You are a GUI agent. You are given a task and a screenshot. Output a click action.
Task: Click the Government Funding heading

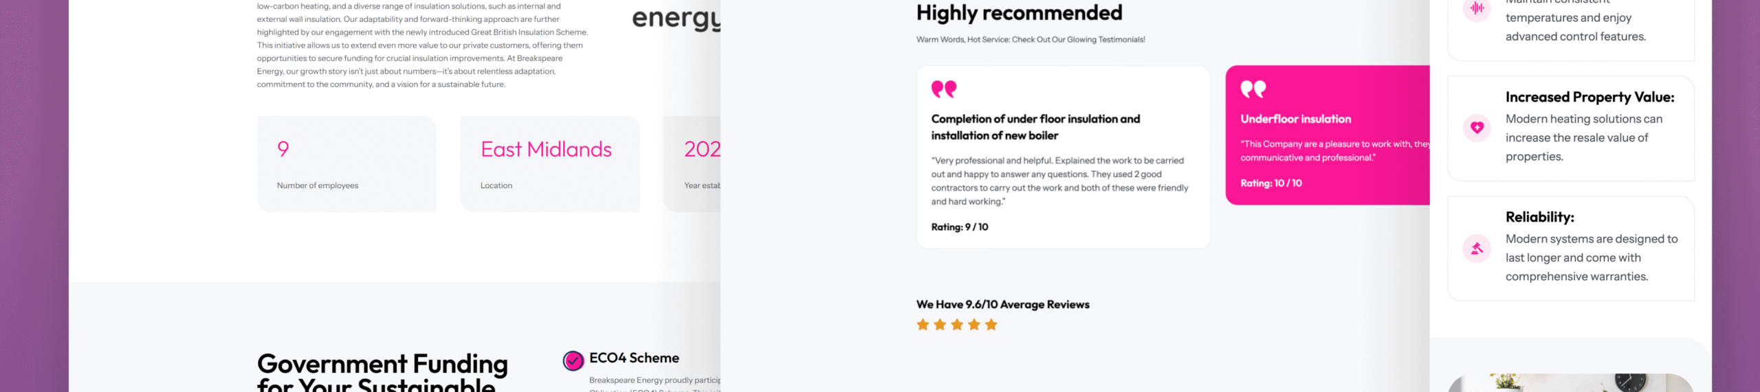click(382, 371)
